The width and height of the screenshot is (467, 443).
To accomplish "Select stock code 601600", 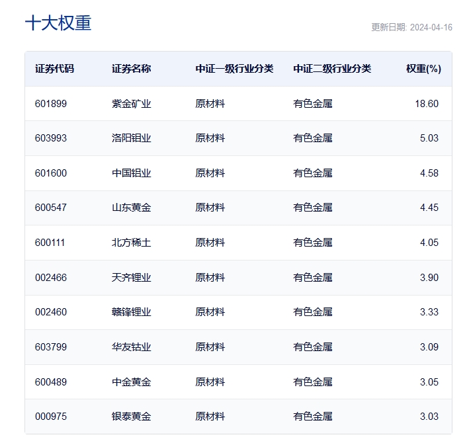I will 51,173.
